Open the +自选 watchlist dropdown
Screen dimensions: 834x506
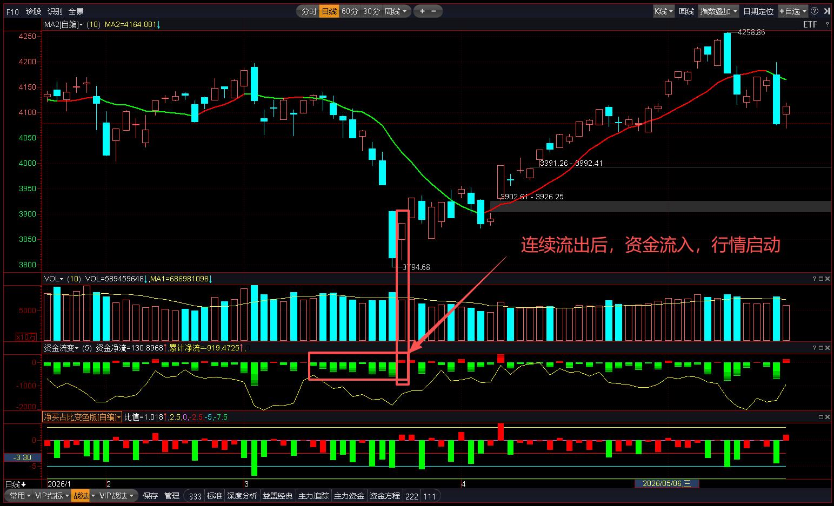tap(793, 11)
